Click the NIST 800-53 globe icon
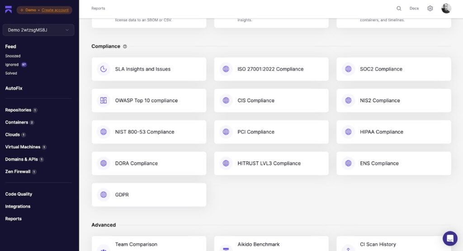Image resolution: width=463 pixels, height=251 pixels. click(104, 132)
